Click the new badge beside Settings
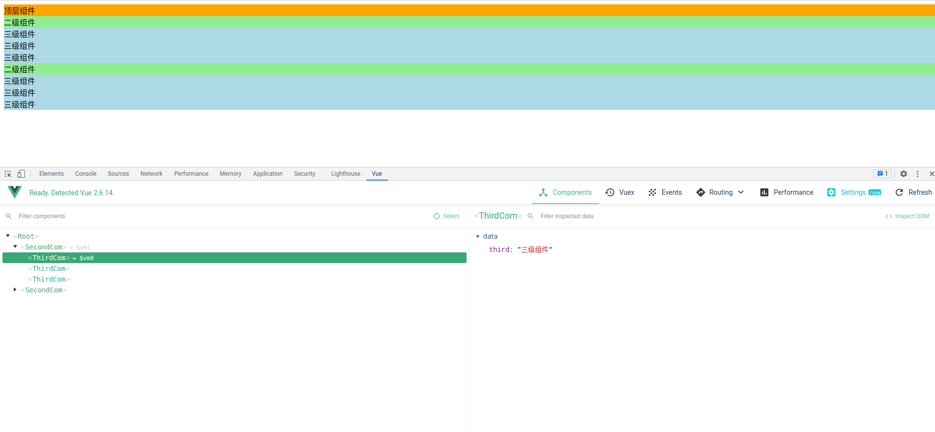This screenshot has height=432, width=935. [x=875, y=193]
